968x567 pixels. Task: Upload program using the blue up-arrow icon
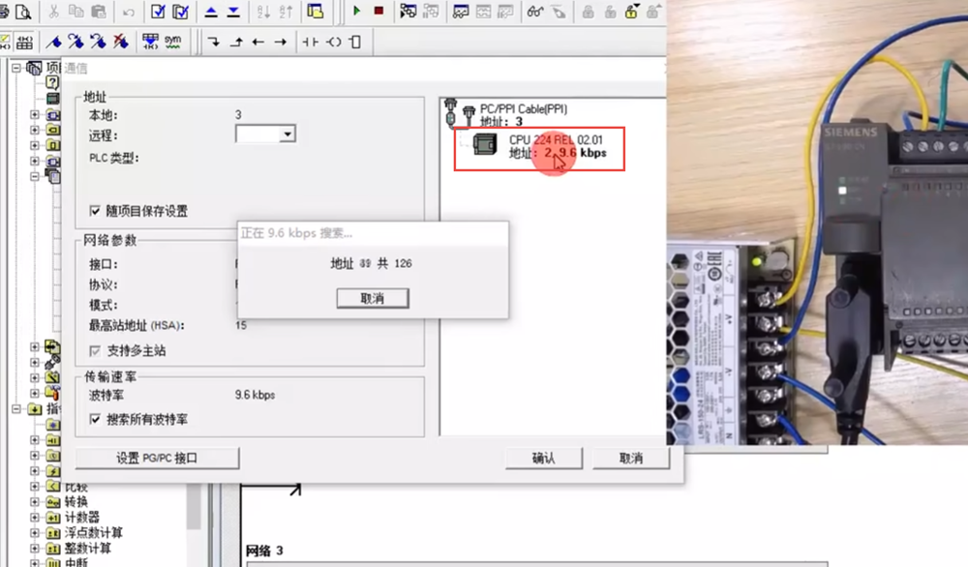211,12
